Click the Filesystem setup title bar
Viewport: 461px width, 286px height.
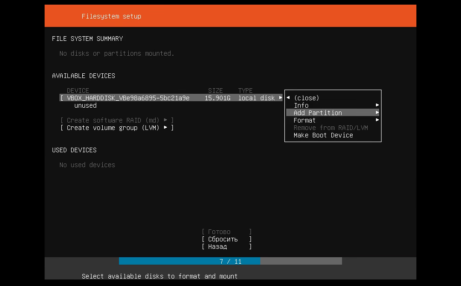(230, 16)
